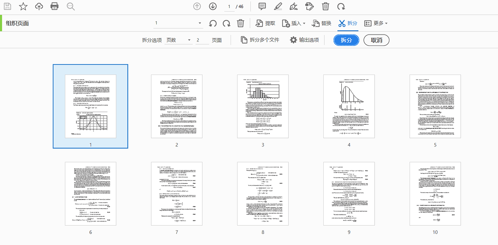Click the print icon
This screenshot has width=498, height=245.
tap(54, 6)
